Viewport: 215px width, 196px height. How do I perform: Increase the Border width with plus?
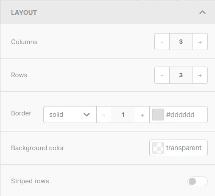click(x=142, y=115)
